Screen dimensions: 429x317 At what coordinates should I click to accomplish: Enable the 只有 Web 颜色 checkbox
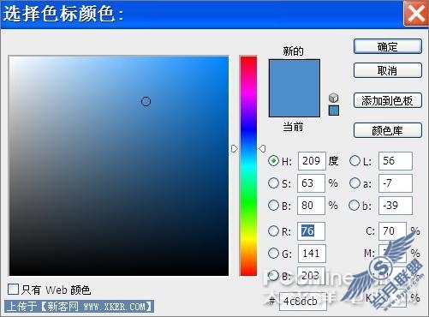[x=13, y=290]
